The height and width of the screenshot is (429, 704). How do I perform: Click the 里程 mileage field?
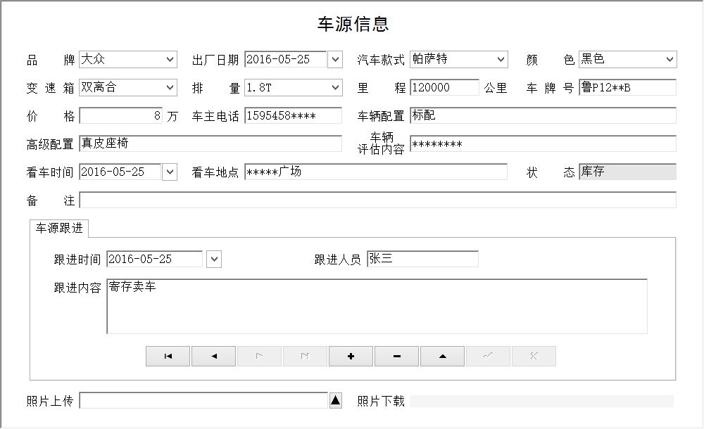[x=444, y=87]
